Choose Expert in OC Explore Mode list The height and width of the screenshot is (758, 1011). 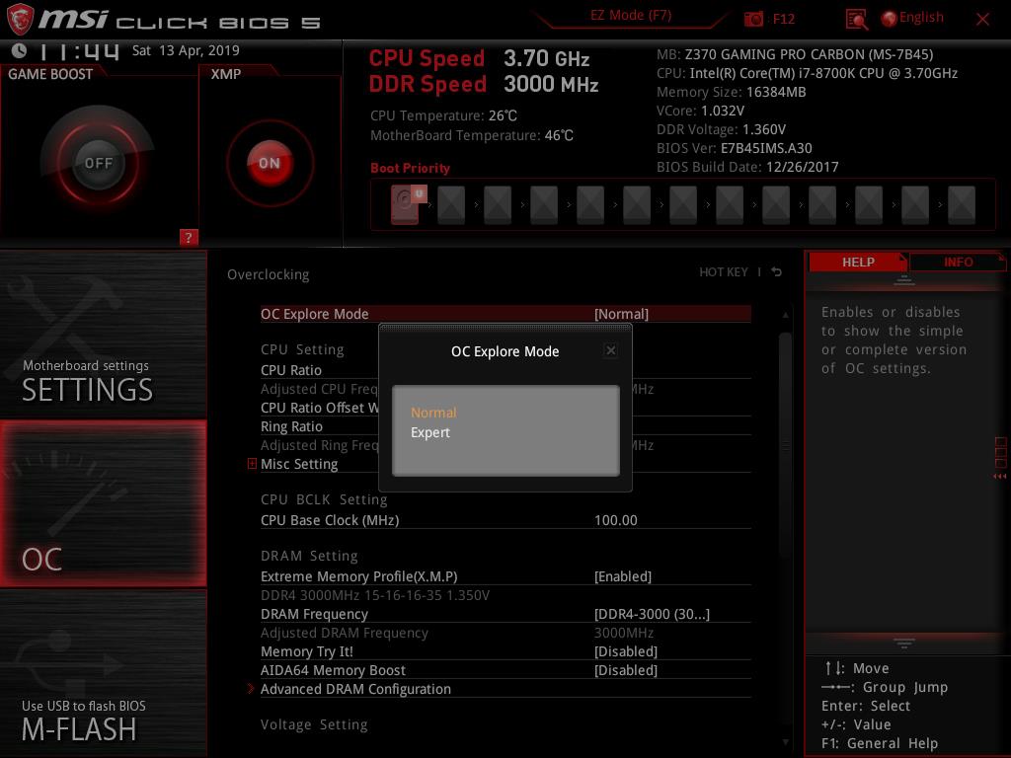(x=430, y=432)
